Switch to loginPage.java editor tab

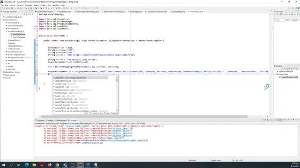[135, 12]
